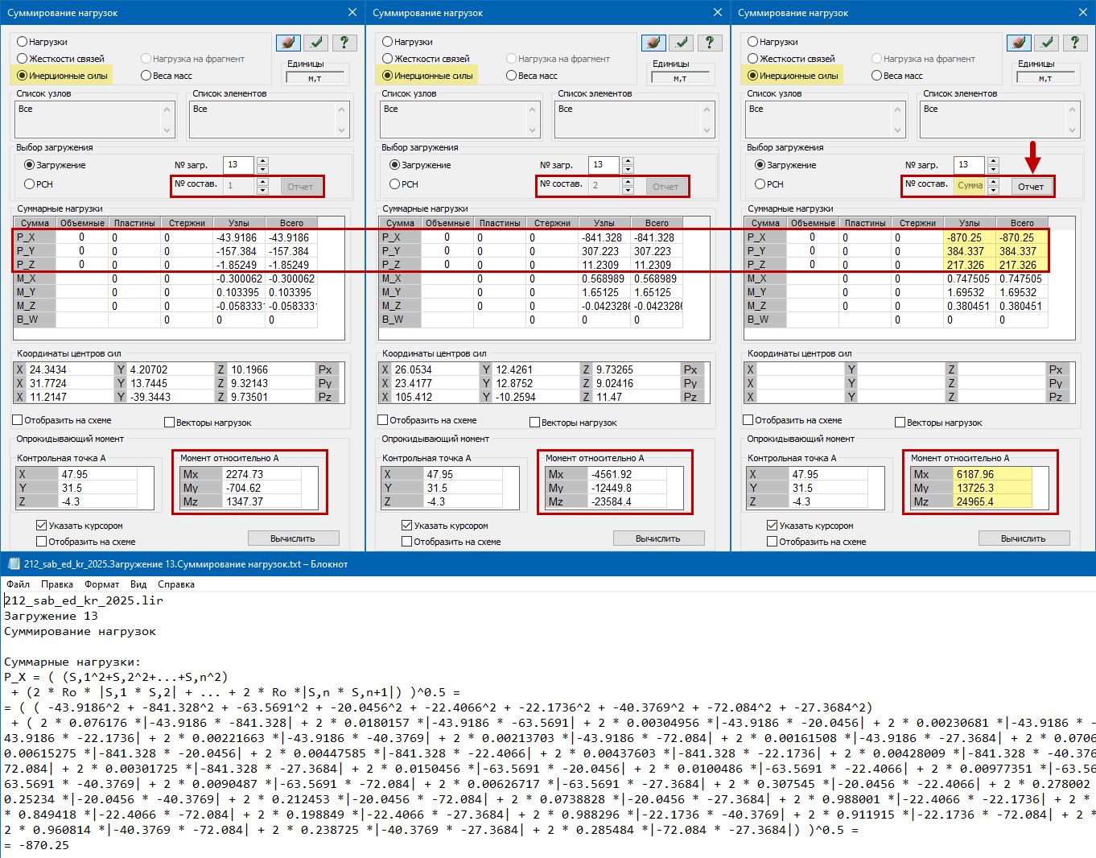
Task: Click the plain green checkmark icon in left dialog
Action: (316, 43)
